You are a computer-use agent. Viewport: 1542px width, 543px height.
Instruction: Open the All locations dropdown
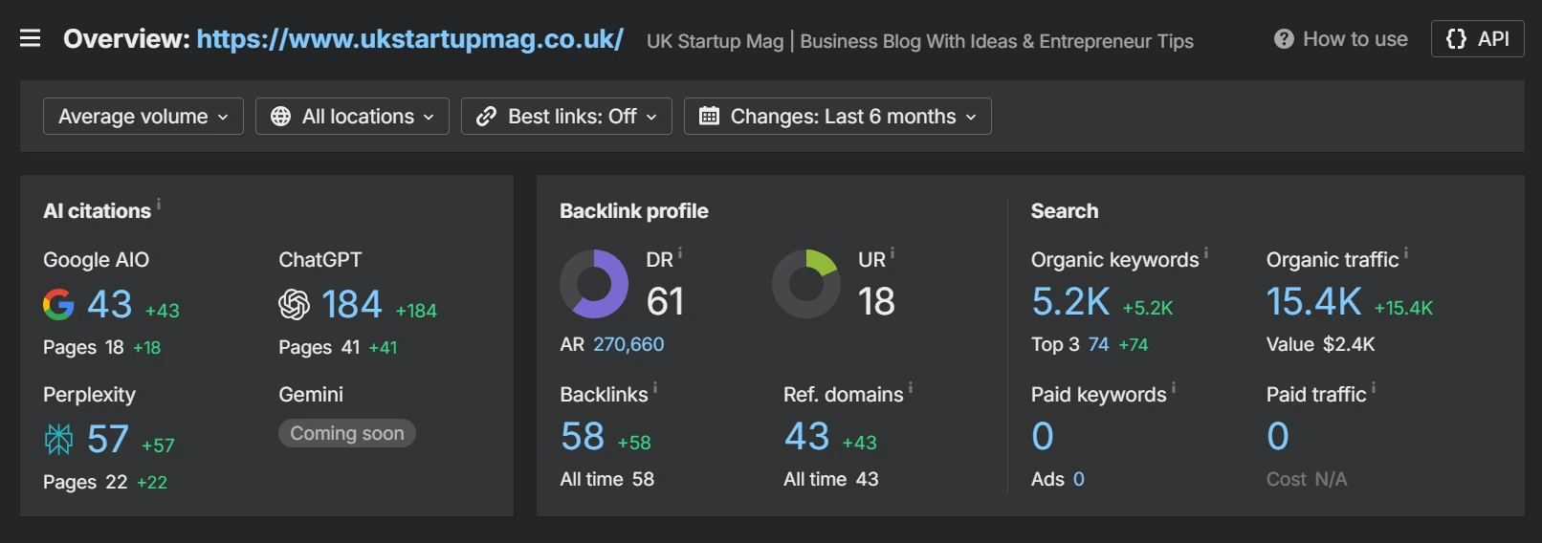(x=352, y=117)
